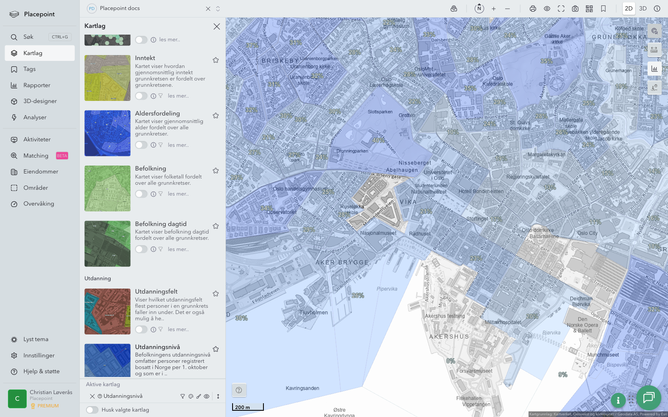This screenshot has height=417, width=668.
Task: Expand the Aktive kartlag panel with the resize arrow
Action: [218, 397]
